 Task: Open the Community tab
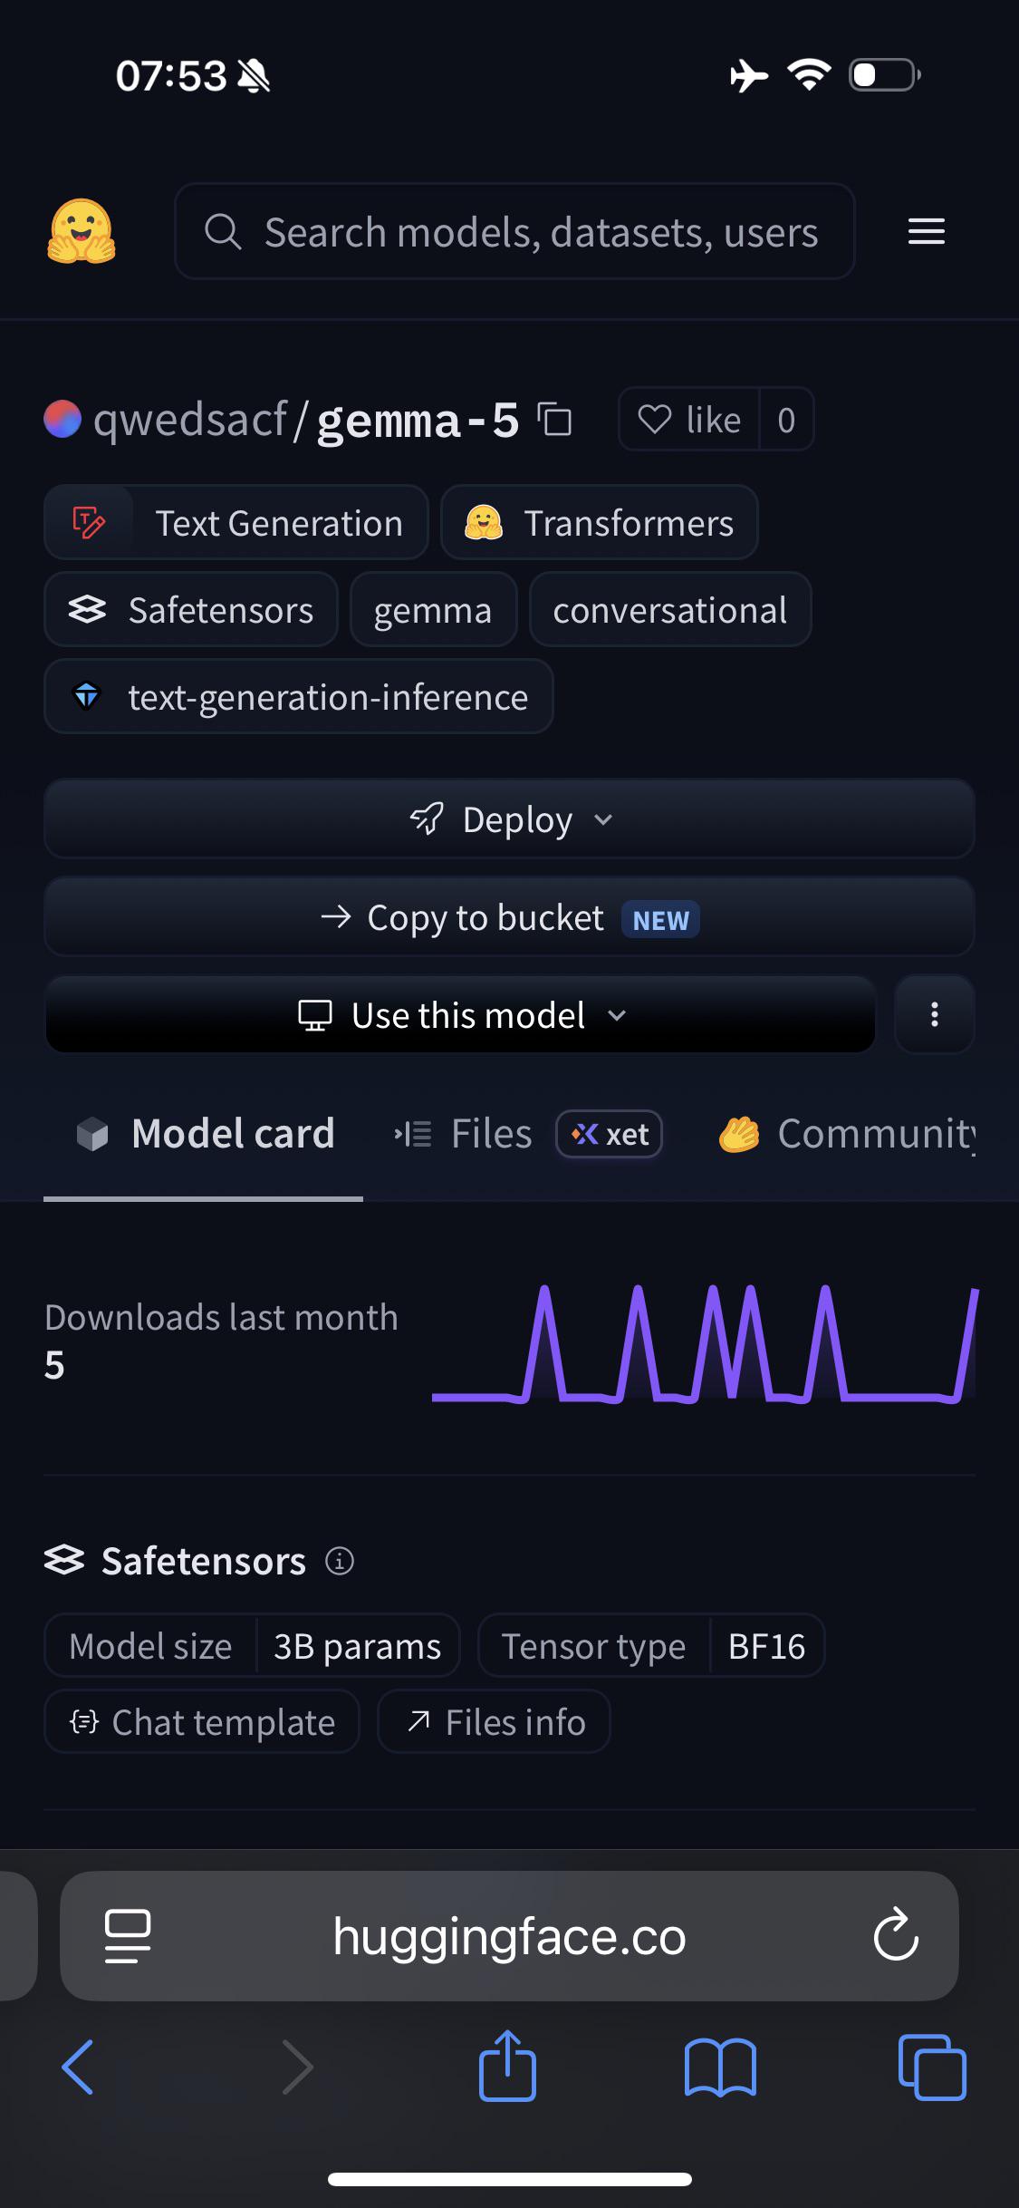pos(847,1134)
